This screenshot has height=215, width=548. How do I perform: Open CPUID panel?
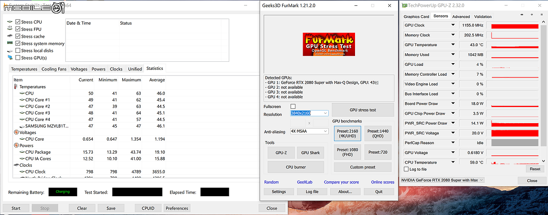pos(148,208)
